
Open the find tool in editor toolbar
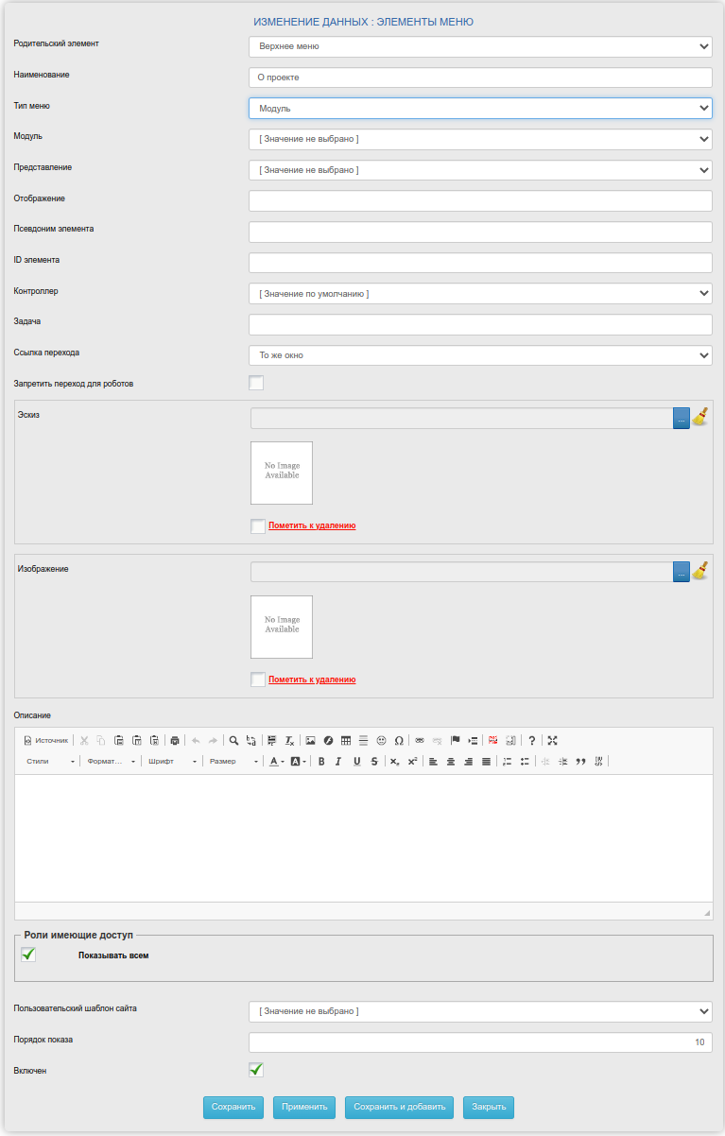(233, 741)
